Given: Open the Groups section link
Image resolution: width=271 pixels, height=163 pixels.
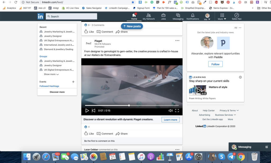Looking at the screenshot, I should pyautogui.click(x=43, y=56).
